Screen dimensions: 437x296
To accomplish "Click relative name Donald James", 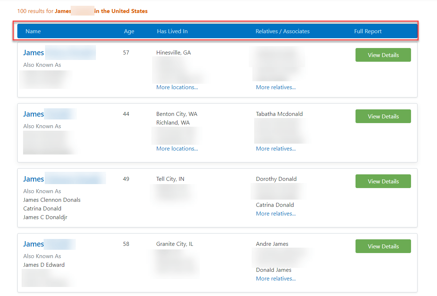I will click(x=274, y=270).
